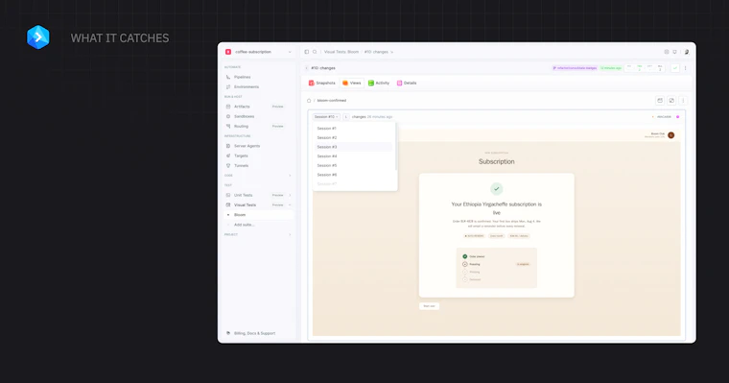Click the search icon in top bar
The height and width of the screenshot is (383, 729).
point(315,52)
